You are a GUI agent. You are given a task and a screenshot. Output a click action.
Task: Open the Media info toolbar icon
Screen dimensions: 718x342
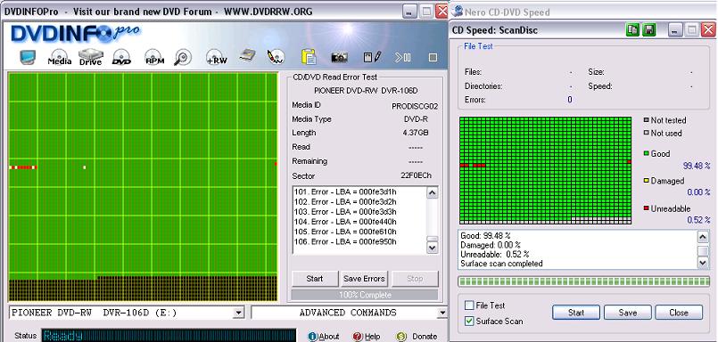[60, 58]
